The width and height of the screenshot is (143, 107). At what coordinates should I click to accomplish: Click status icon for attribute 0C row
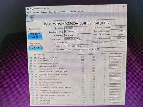31,63
